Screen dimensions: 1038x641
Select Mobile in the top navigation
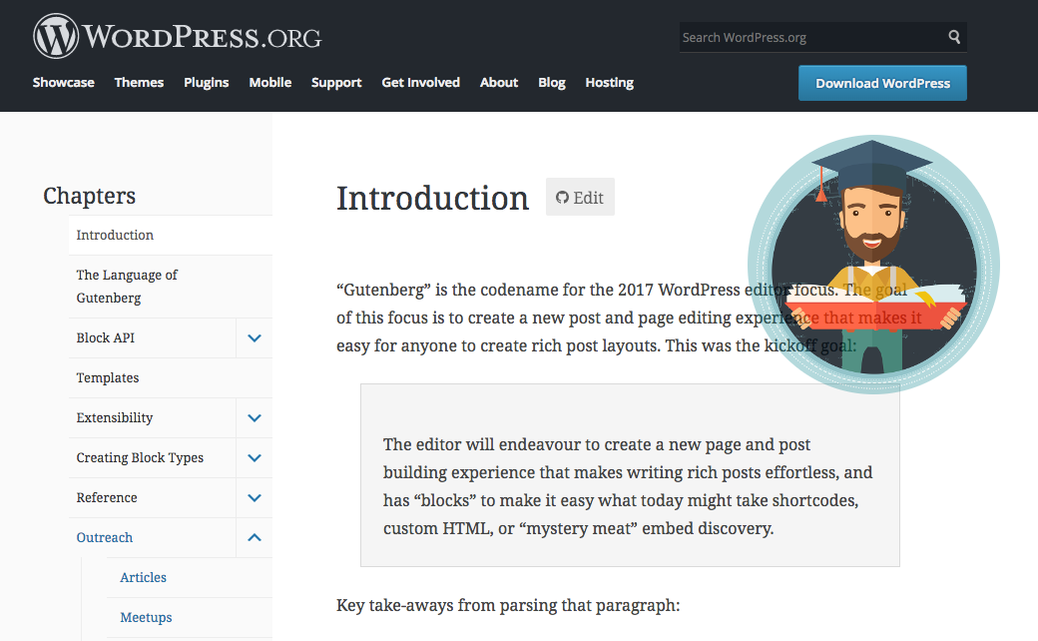pyautogui.click(x=270, y=83)
